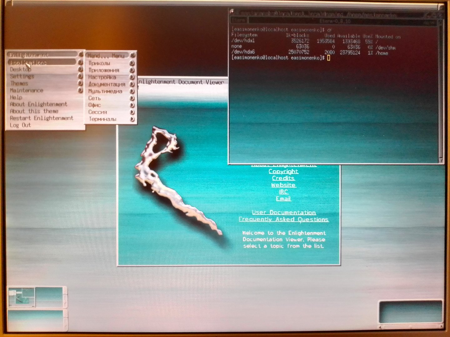Open the Frequently Asked Questions link
The width and height of the screenshot is (450, 337).
coord(284,219)
